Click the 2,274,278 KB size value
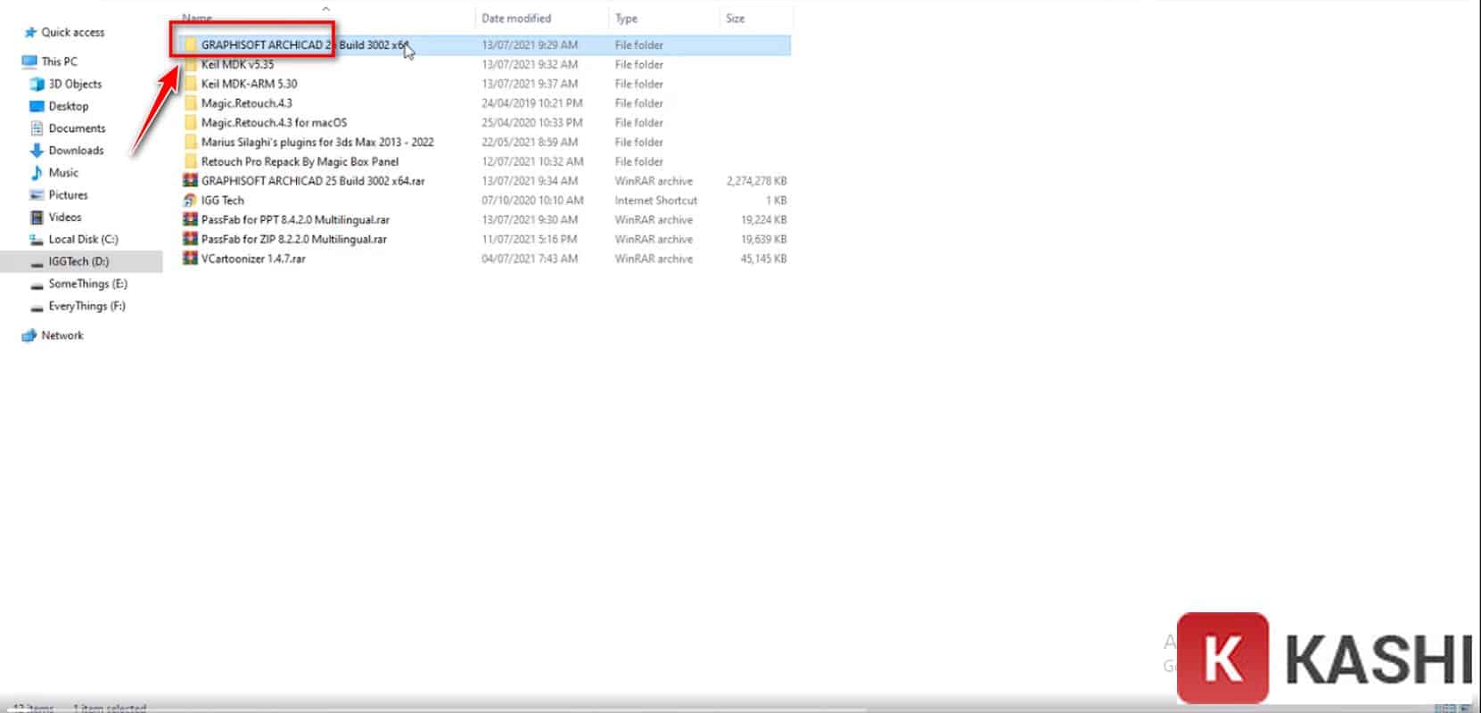 (756, 182)
